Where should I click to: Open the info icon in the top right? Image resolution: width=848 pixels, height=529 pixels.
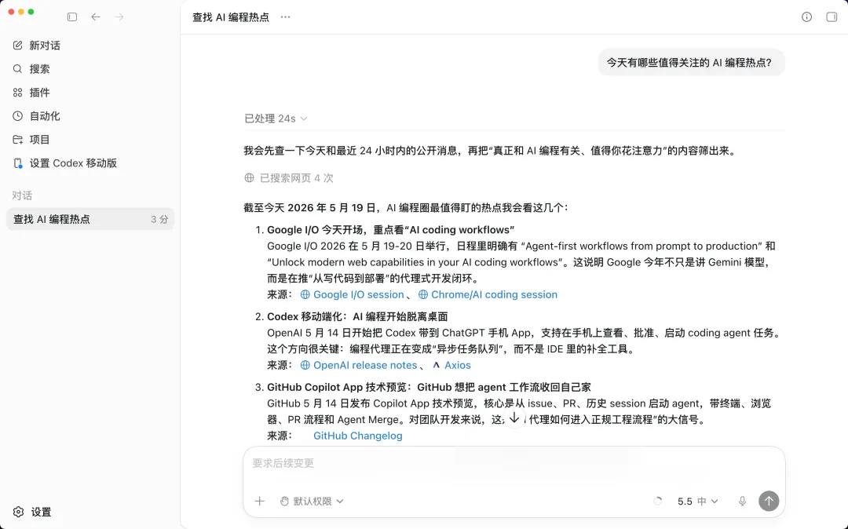[806, 16]
